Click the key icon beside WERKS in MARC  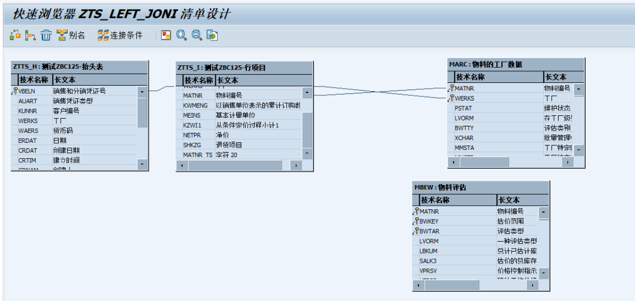[x=451, y=98]
